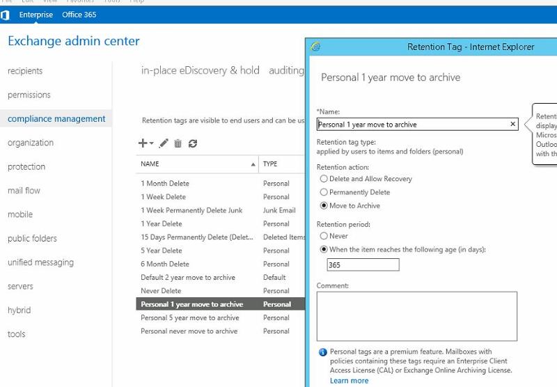
Task: Click into the Comment text area
Action: click(417, 316)
